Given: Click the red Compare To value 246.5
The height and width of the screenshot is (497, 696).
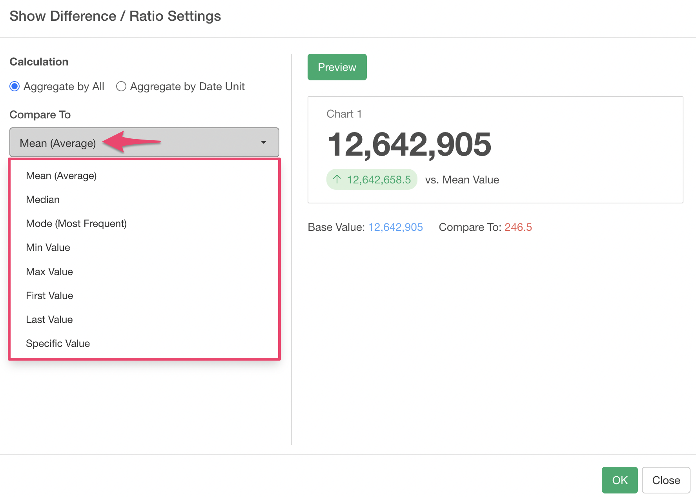Looking at the screenshot, I should [518, 227].
